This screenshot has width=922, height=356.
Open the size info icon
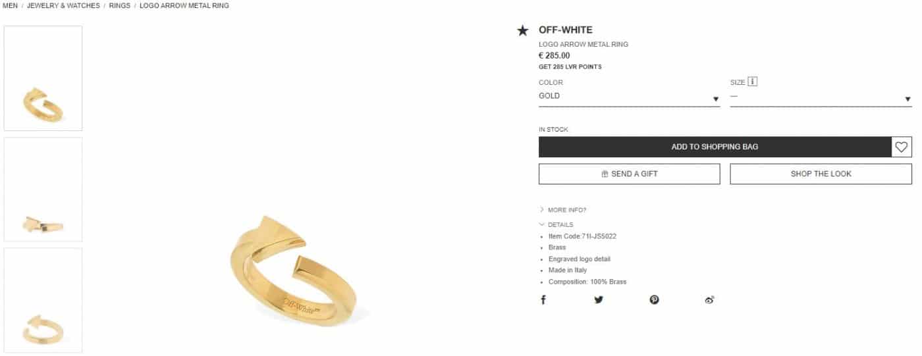[x=753, y=82]
